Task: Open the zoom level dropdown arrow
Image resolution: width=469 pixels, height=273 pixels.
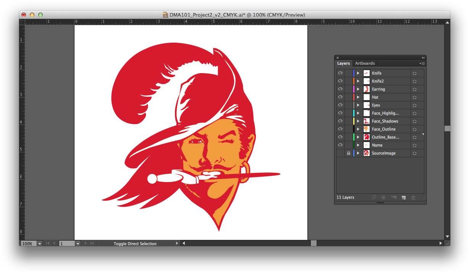Action: point(40,244)
